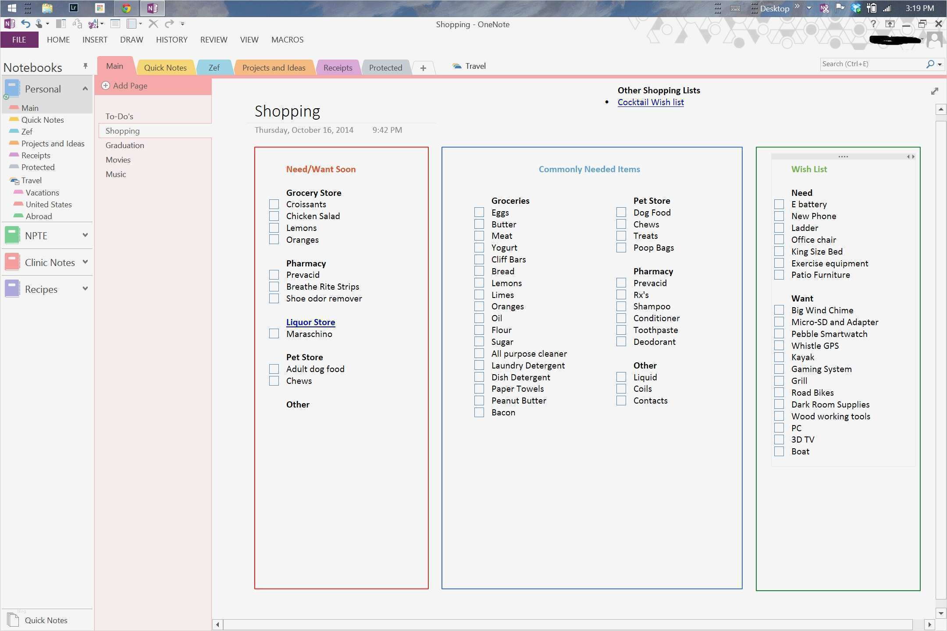Check the Croissants checkbox
Image resolution: width=947 pixels, height=631 pixels.
(x=274, y=204)
